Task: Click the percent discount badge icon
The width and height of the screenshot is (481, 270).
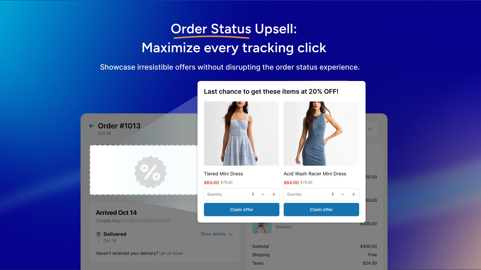Action: pos(150,172)
